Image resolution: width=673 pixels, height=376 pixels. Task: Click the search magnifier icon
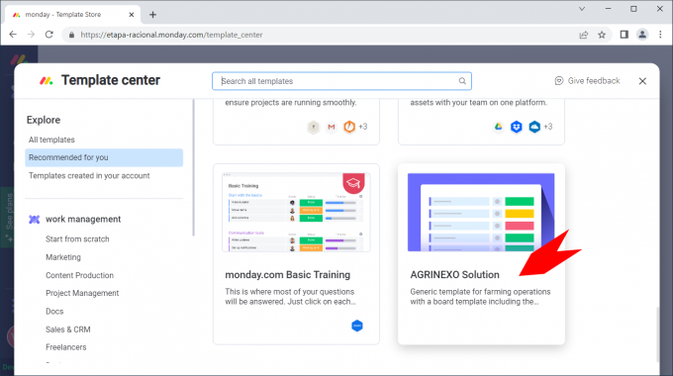click(462, 81)
